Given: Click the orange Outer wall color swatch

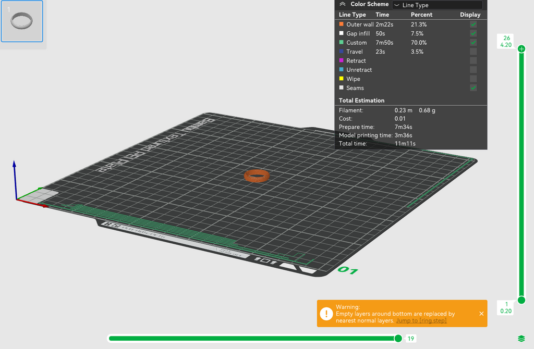Looking at the screenshot, I should (341, 24).
